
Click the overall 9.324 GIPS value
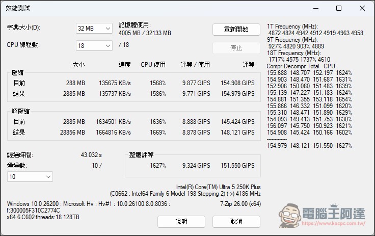click(196, 166)
